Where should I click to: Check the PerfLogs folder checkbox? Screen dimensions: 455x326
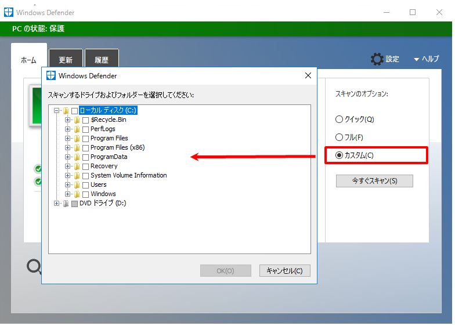pyautogui.click(x=86, y=129)
